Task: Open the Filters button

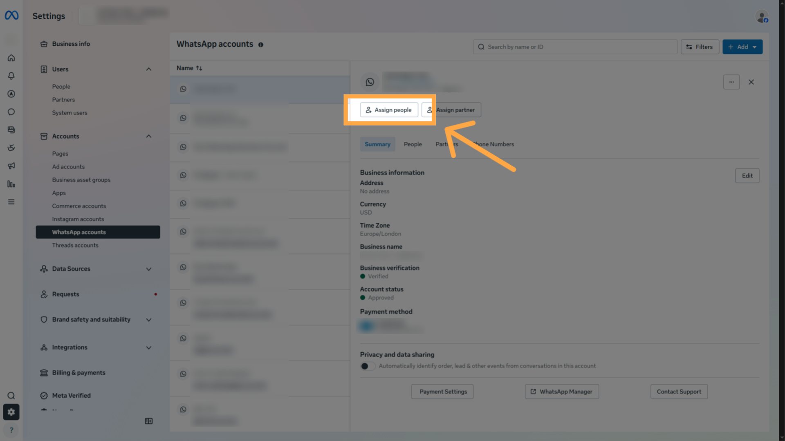Action: 700,47
